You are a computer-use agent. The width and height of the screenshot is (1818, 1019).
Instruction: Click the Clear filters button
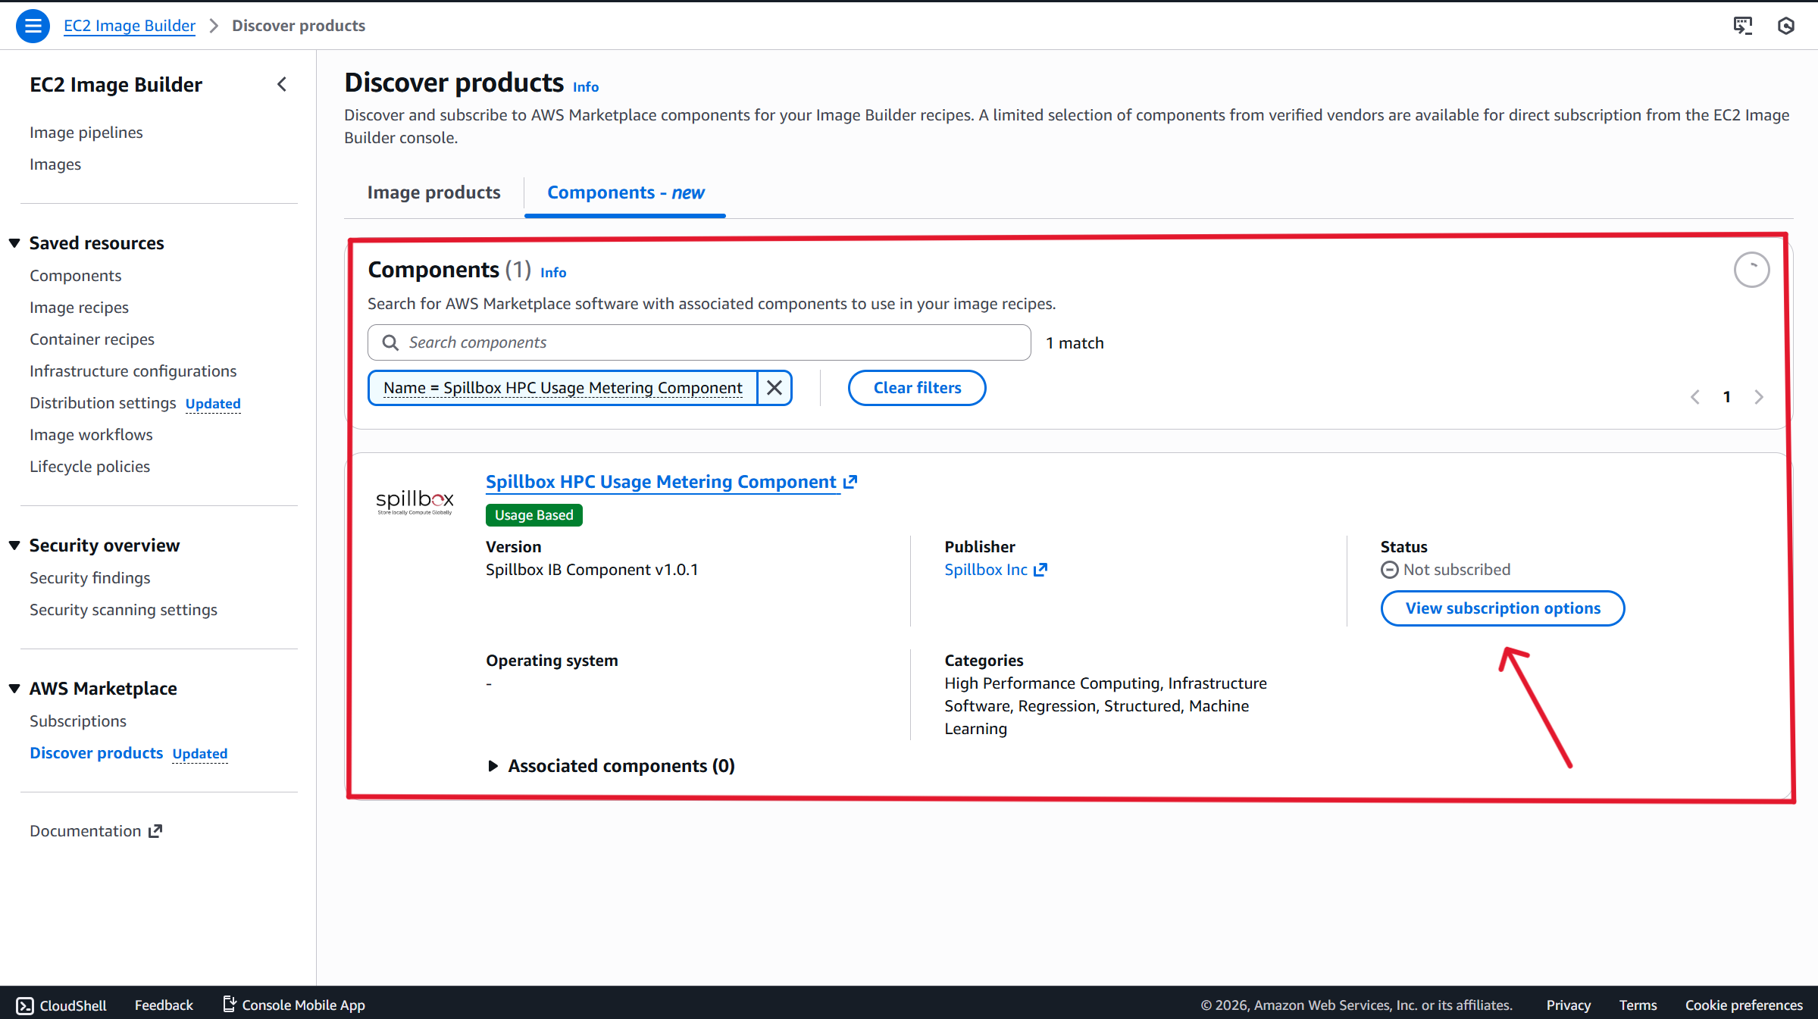tap(916, 388)
